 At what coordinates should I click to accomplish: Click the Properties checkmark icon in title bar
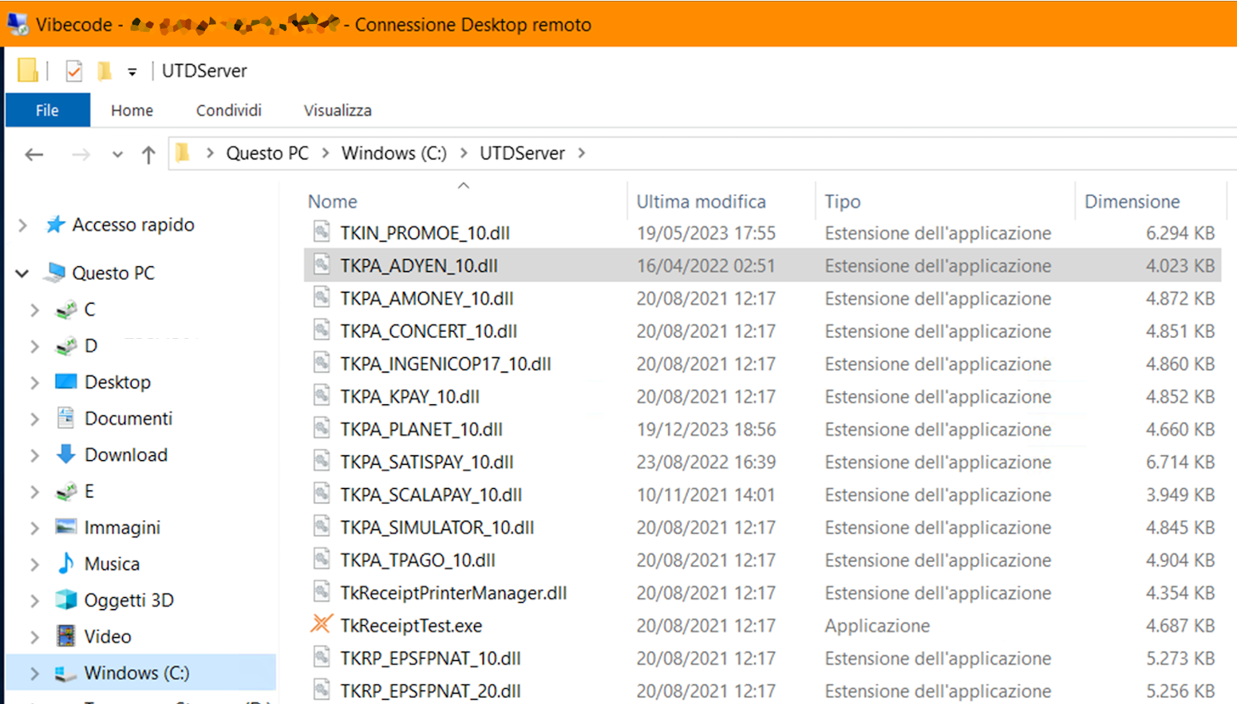click(x=73, y=71)
